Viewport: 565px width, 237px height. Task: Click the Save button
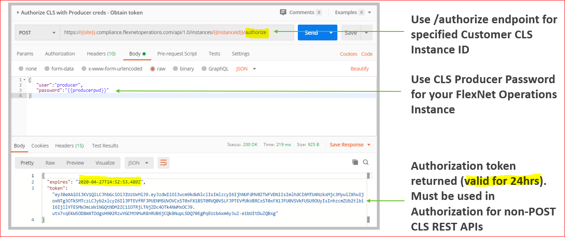coord(350,33)
